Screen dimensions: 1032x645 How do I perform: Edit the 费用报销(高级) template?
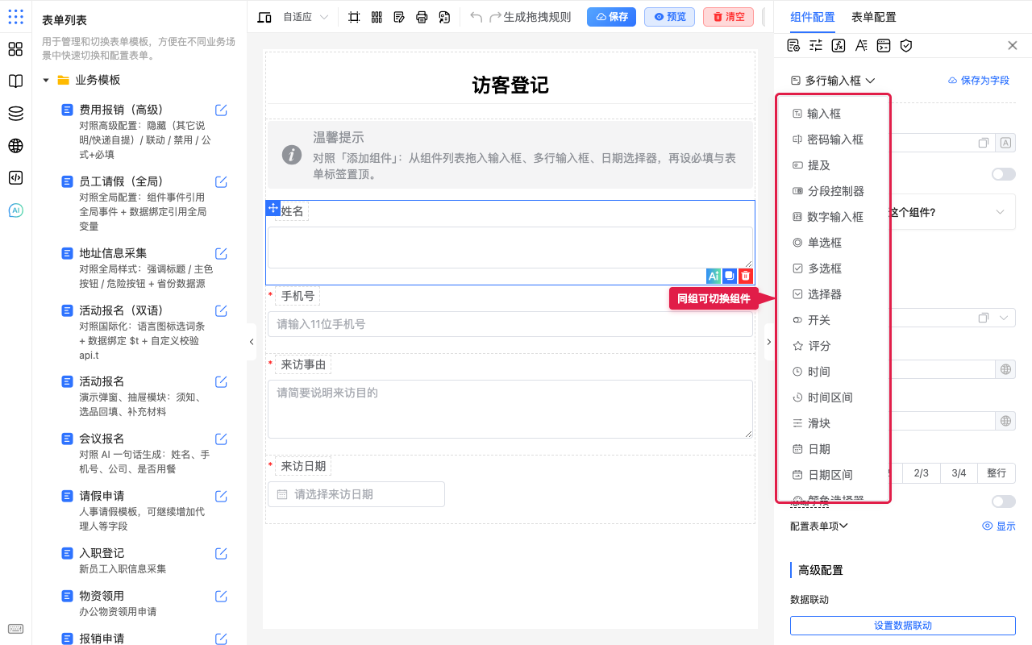pyautogui.click(x=221, y=110)
